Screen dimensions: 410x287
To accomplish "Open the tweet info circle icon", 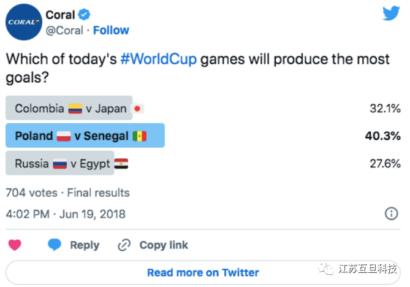I will click(391, 213).
